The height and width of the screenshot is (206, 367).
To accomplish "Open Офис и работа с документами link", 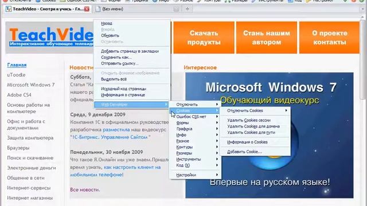I will pyautogui.click(x=26, y=125).
